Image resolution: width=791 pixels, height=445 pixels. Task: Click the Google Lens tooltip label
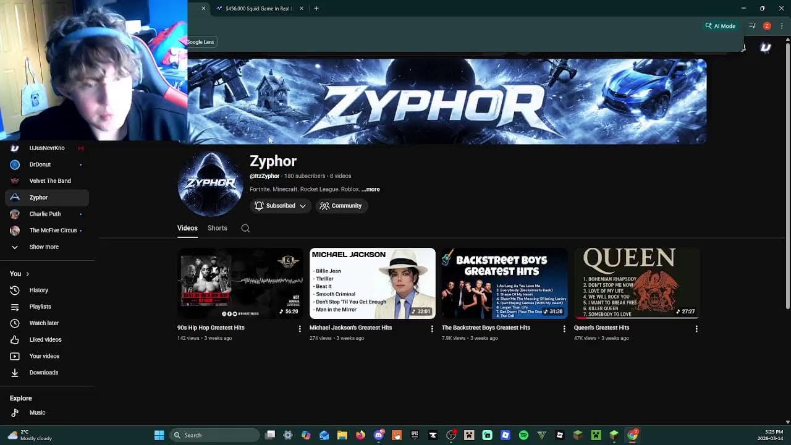201,42
